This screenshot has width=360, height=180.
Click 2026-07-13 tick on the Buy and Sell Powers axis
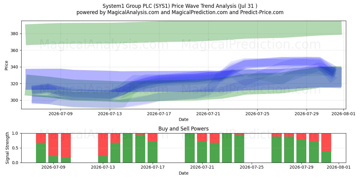click(x=103, y=167)
